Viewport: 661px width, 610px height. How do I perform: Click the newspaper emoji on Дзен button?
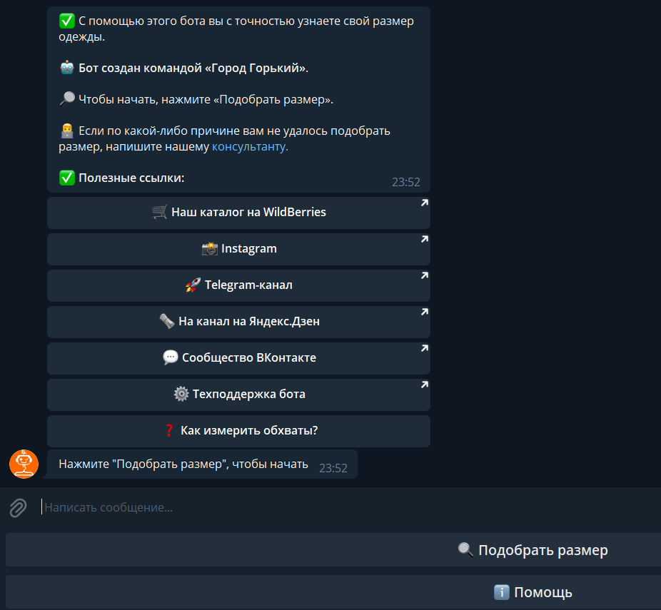(167, 322)
